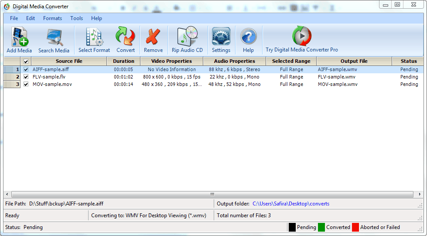Toggle the select-all checkbox in table header
The image size is (427, 236).
[x=26, y=62]
